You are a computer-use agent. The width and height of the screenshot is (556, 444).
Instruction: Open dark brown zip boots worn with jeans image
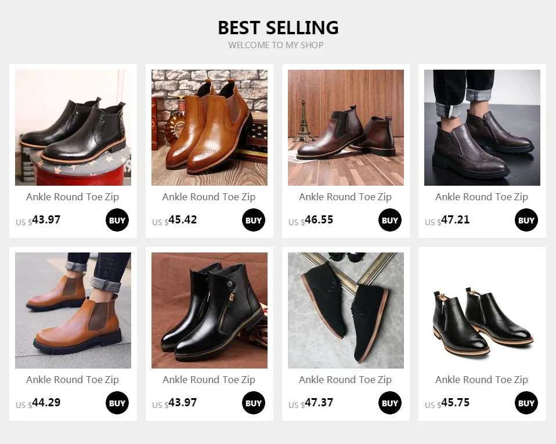tap(482, 128)
